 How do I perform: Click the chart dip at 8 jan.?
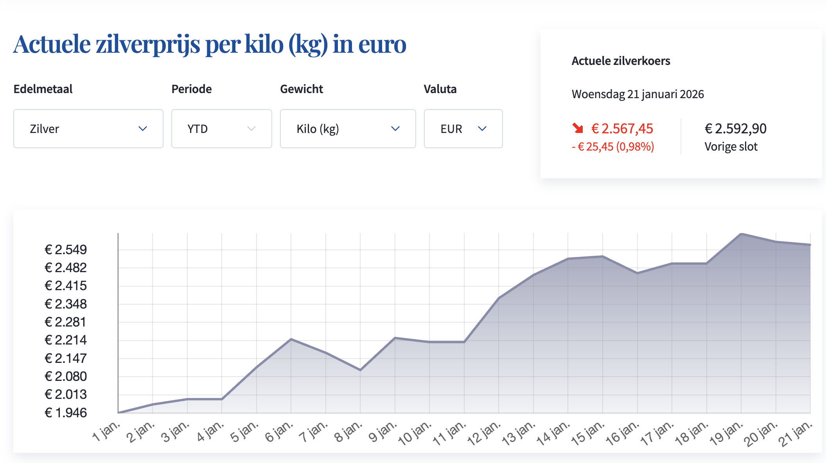click(360, 370)
